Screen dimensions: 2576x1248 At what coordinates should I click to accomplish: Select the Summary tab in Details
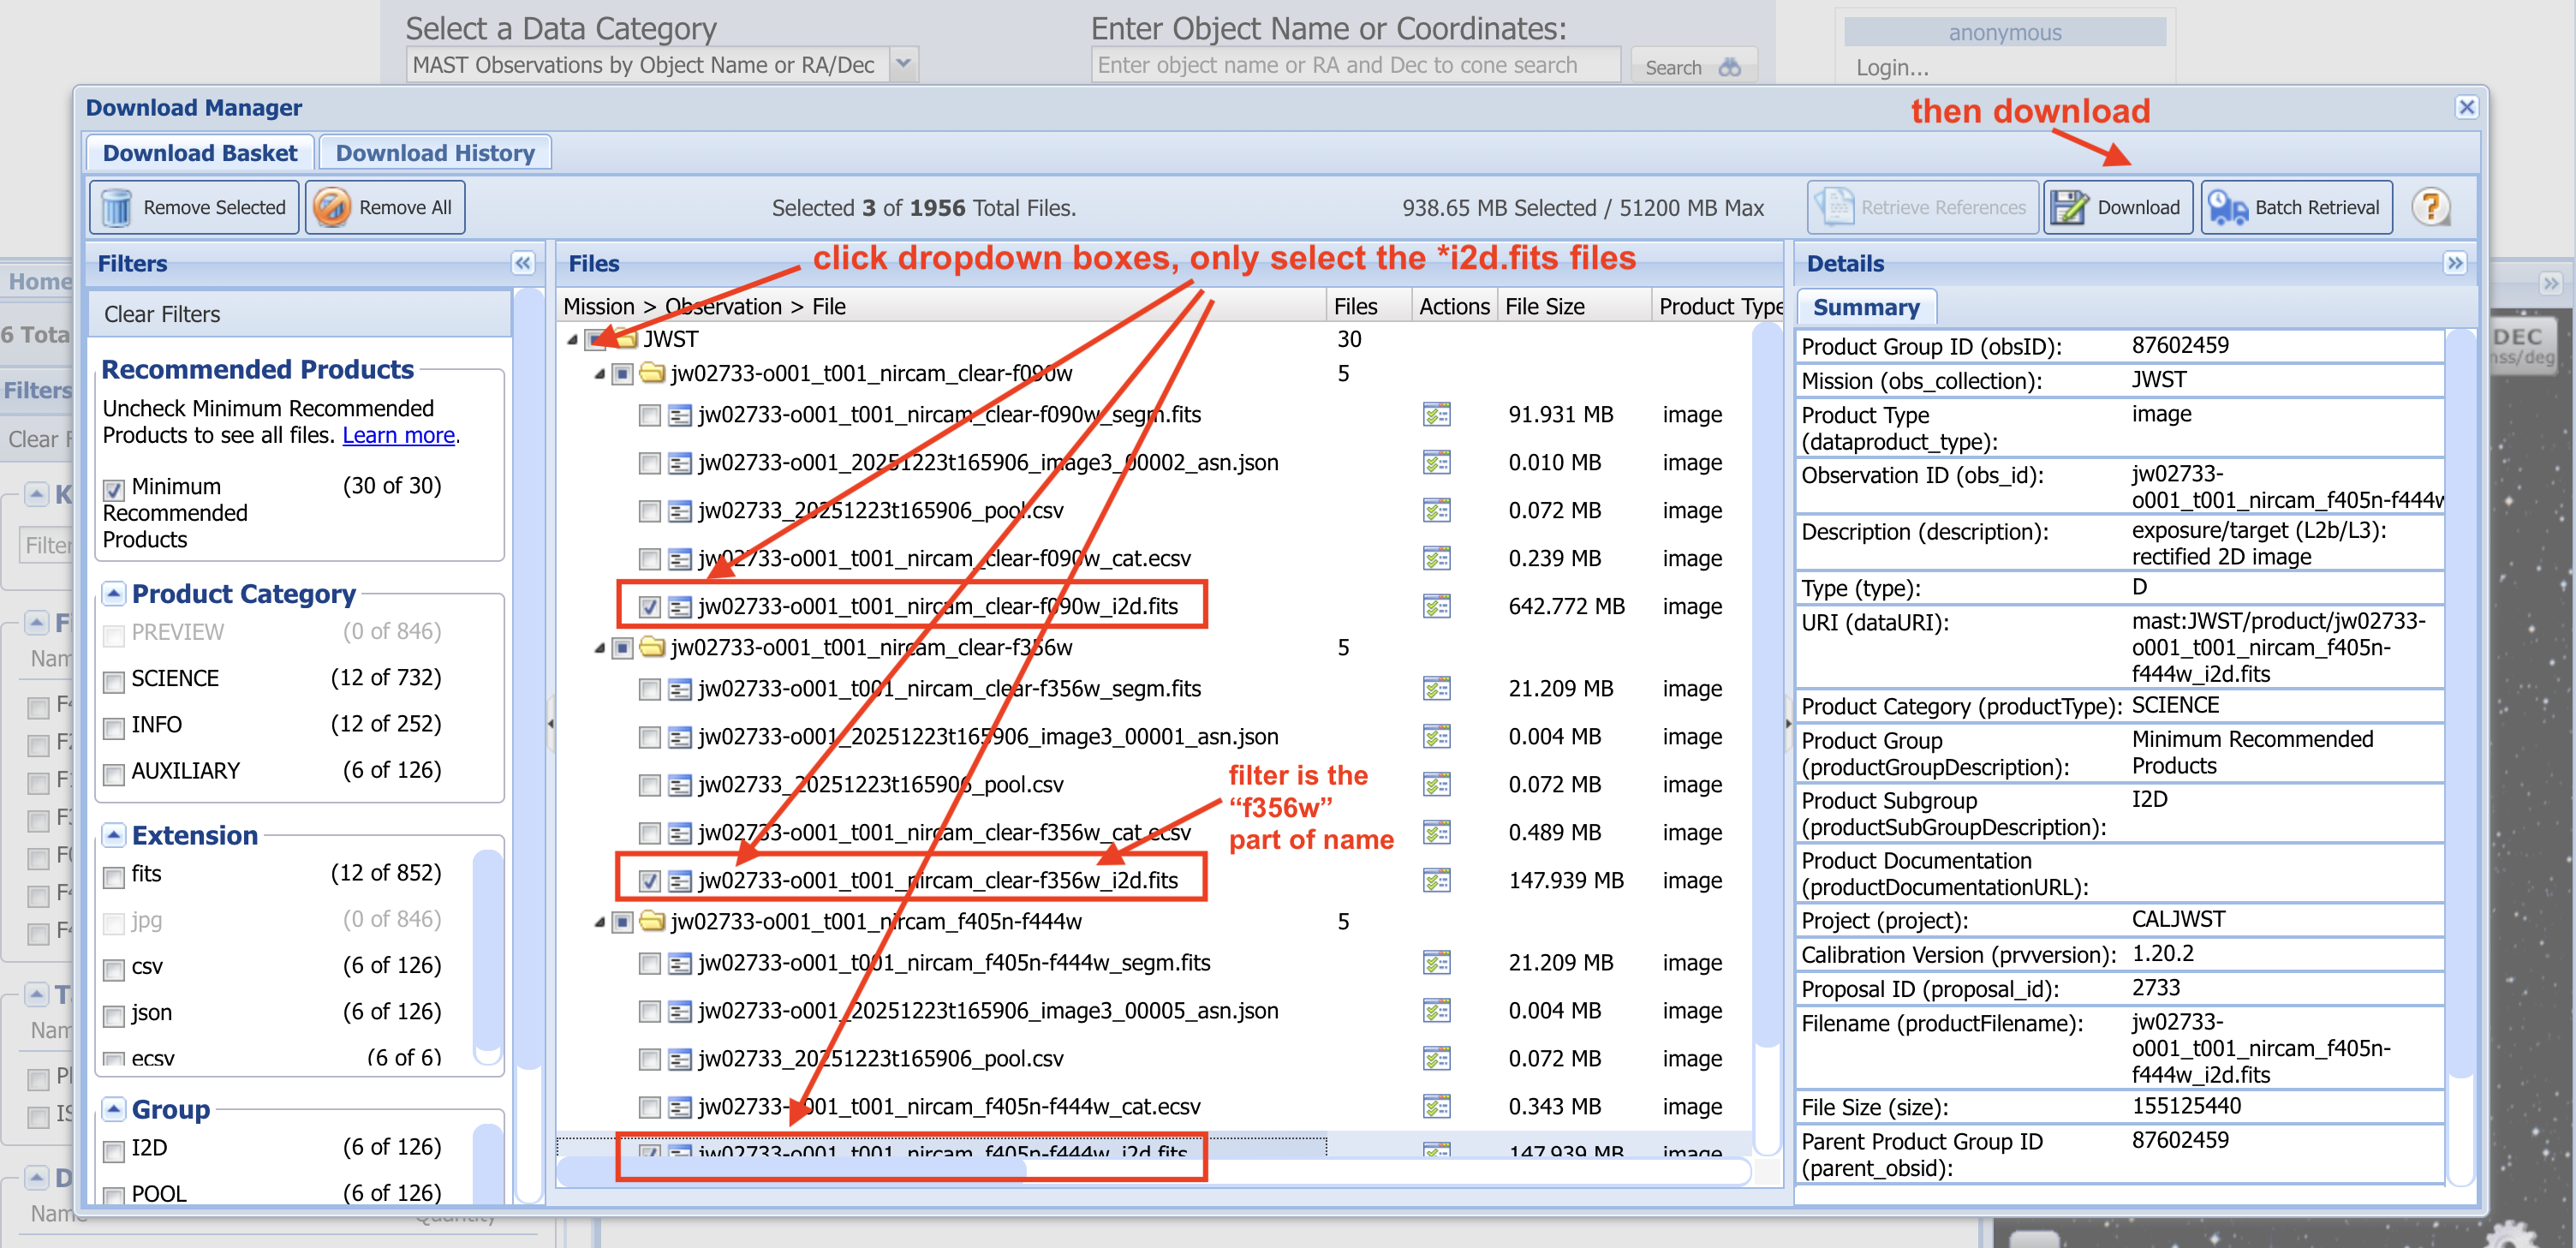pyautogui.click(x=1865, y=307)
